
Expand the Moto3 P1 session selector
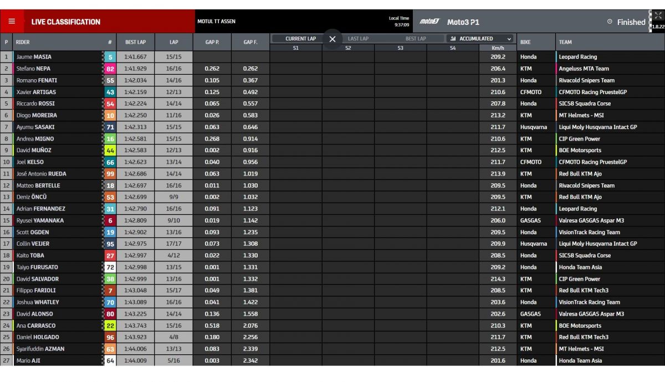[x=463, y=22]
